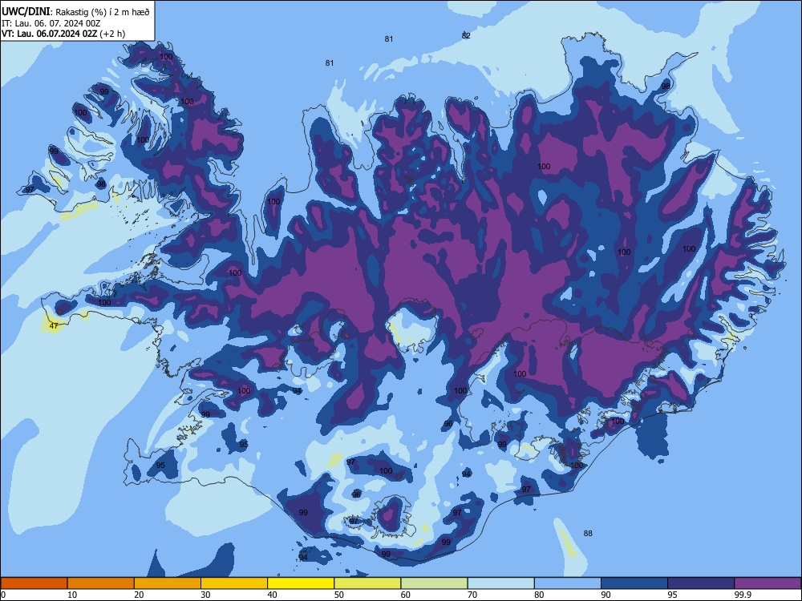
Task: Click the 96 humidity value on the map
Action: coord(448,424)
